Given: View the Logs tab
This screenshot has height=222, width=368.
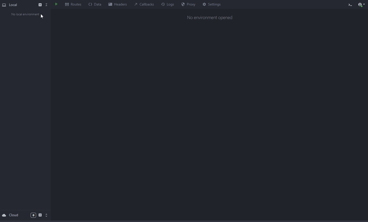Looking at the screenshot, I should [168, 5].
